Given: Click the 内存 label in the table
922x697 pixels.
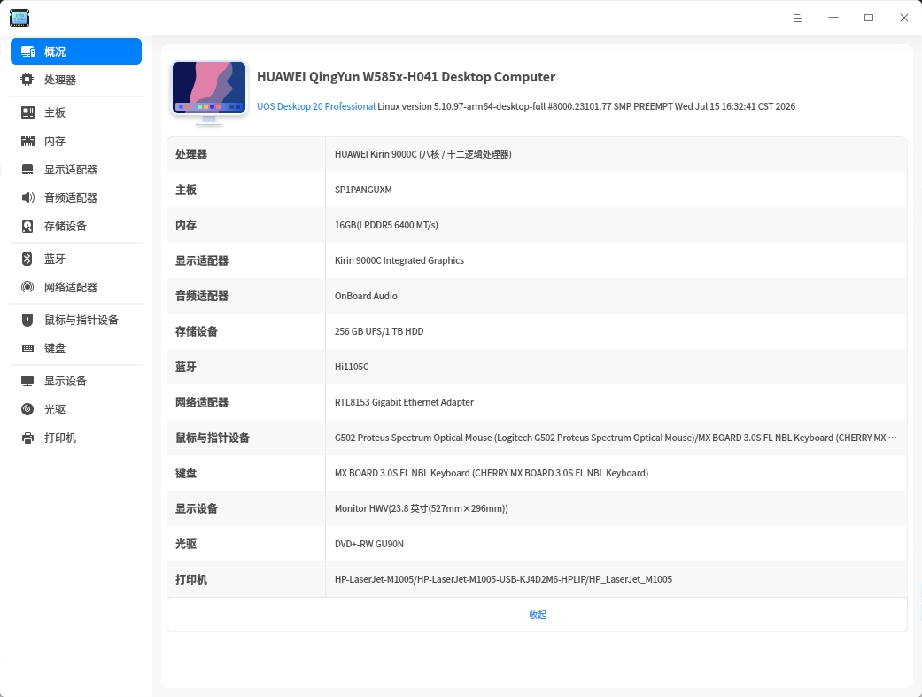Looking at the screenshot, I should pos(186,225).
